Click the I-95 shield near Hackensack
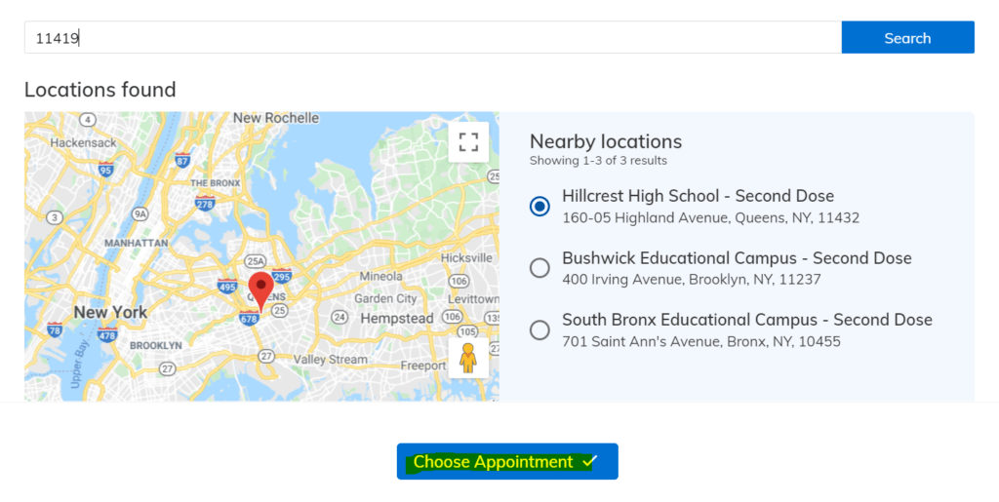999x502 pixels. [105, 170]
